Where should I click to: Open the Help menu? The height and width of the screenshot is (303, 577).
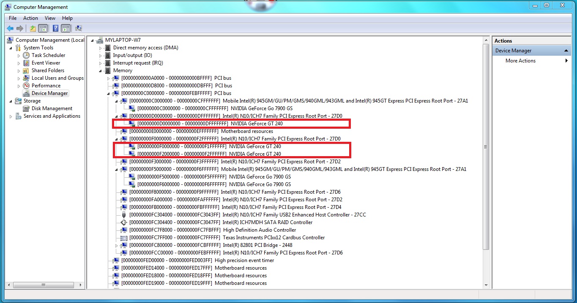click(67, 18)
